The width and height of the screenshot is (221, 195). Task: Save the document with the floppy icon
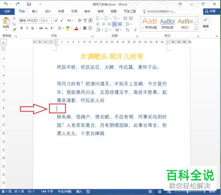click(29, 4)
